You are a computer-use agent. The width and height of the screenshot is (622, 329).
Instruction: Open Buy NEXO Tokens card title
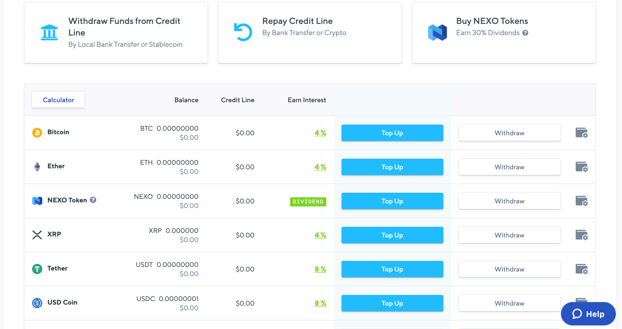[x=492, y=21]
